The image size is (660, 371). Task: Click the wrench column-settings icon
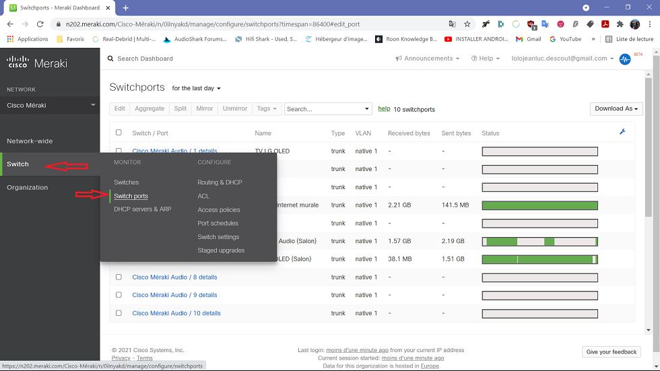tap(622, 132)
